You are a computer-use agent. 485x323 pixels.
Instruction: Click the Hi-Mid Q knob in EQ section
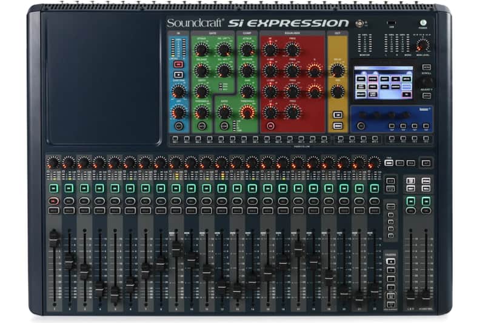[314, 70]
